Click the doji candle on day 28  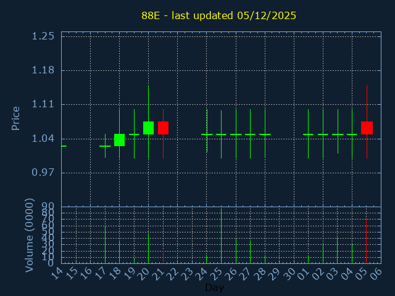[265, 134]
